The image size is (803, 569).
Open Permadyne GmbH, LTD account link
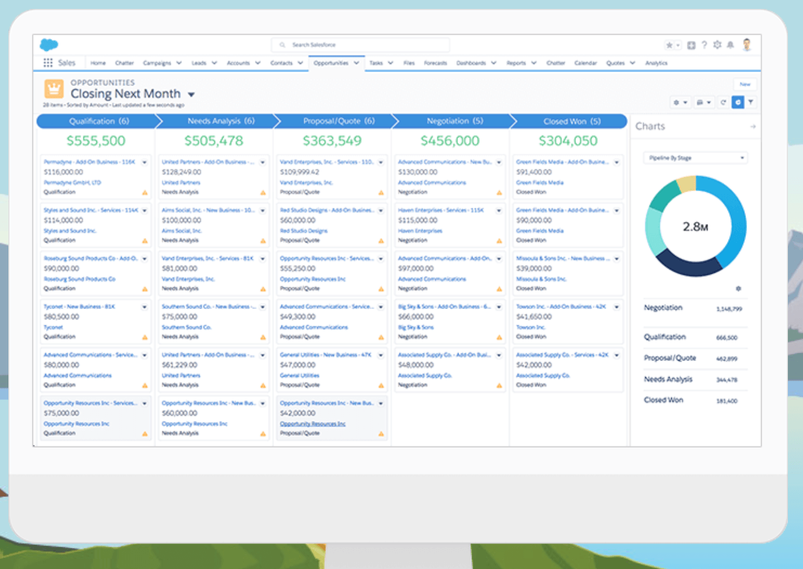[72, 183]
